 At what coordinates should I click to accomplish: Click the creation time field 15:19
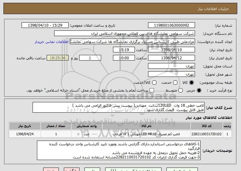pyautogui.click(x=124, y=50)
